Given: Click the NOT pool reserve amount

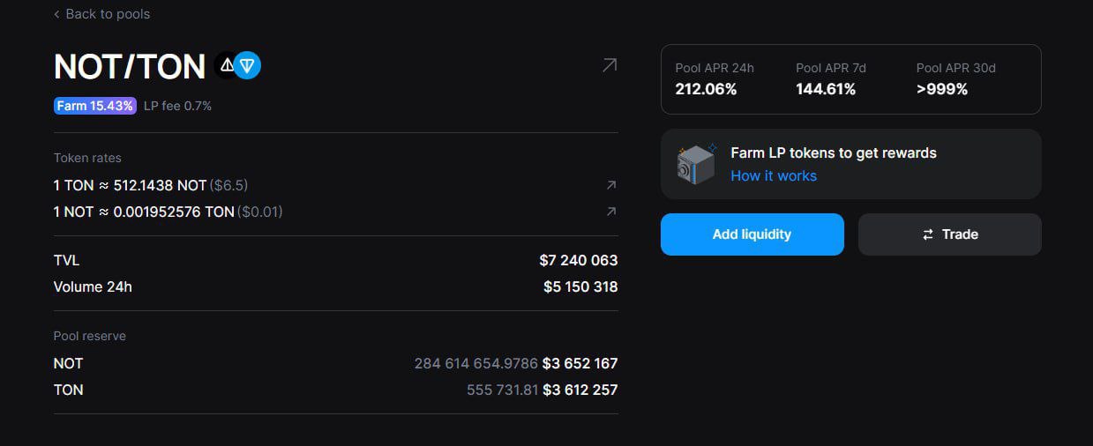Looking at the screenshot, I should [475, 363].
